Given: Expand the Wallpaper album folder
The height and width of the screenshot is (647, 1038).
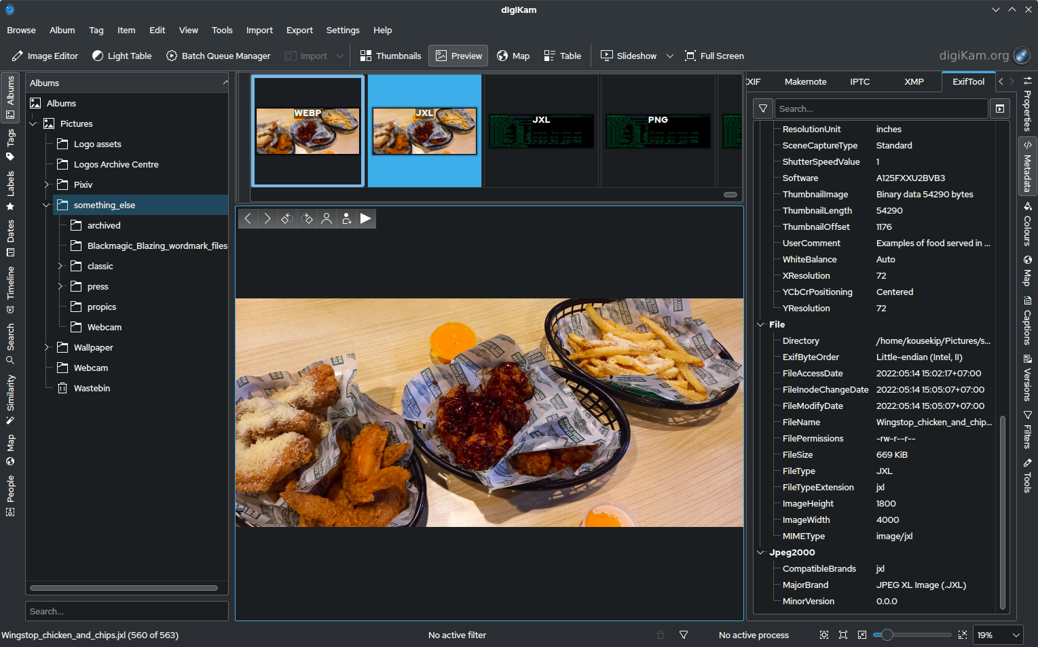Looking at the screenshot, I should pyautogui.click(x=46, y=347).
